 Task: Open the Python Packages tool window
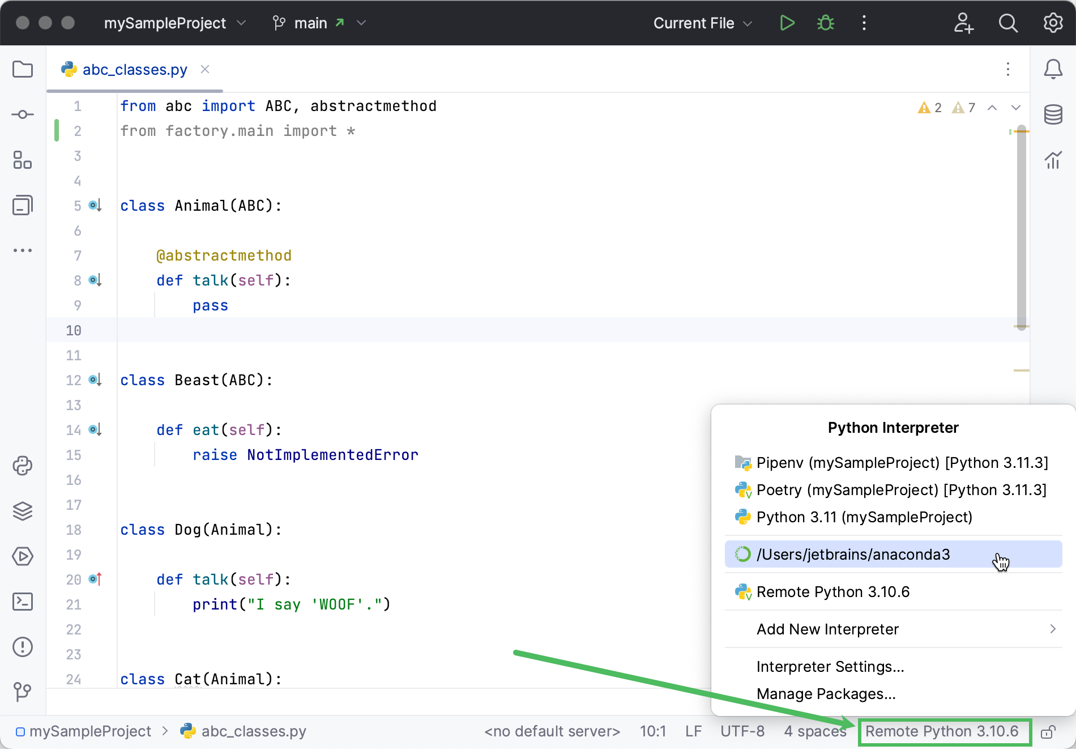[x=23, y=466]
